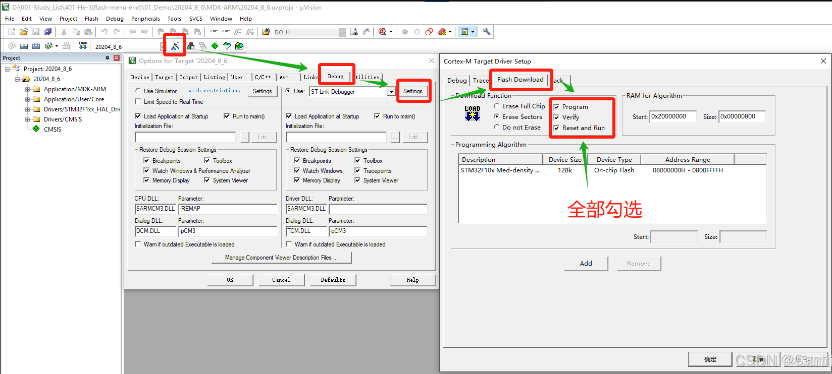The width and height of the screenshot is (832, 374).
Task: Switch to the Debug tab in Options
Action: pos(336,76)
